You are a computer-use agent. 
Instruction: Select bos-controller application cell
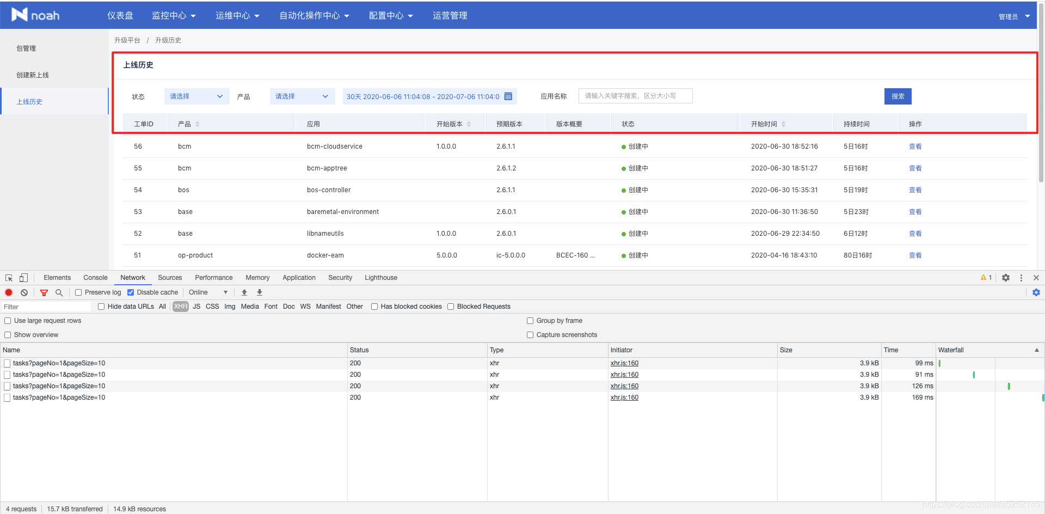pos(329,190)
